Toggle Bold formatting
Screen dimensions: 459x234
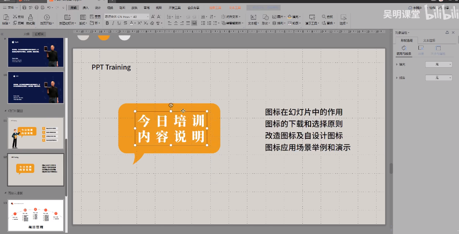click(107, 23)
